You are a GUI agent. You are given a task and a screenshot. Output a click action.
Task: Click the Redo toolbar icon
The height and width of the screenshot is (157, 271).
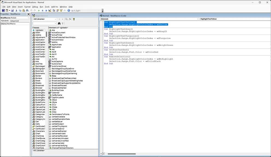tap(35, 11)
